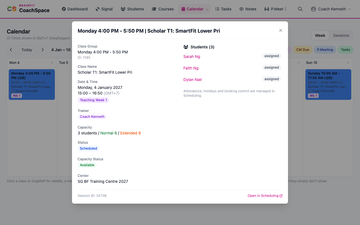
Task: Add event on Sun 10 plus icon
Action: [x=348, y=62]
